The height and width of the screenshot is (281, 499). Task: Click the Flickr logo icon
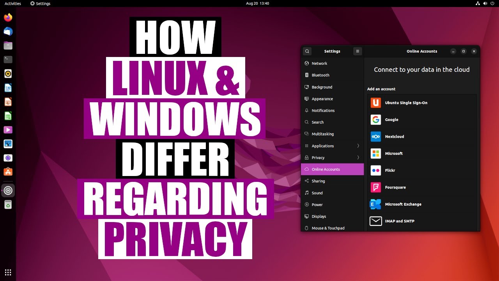click(376, 170)
